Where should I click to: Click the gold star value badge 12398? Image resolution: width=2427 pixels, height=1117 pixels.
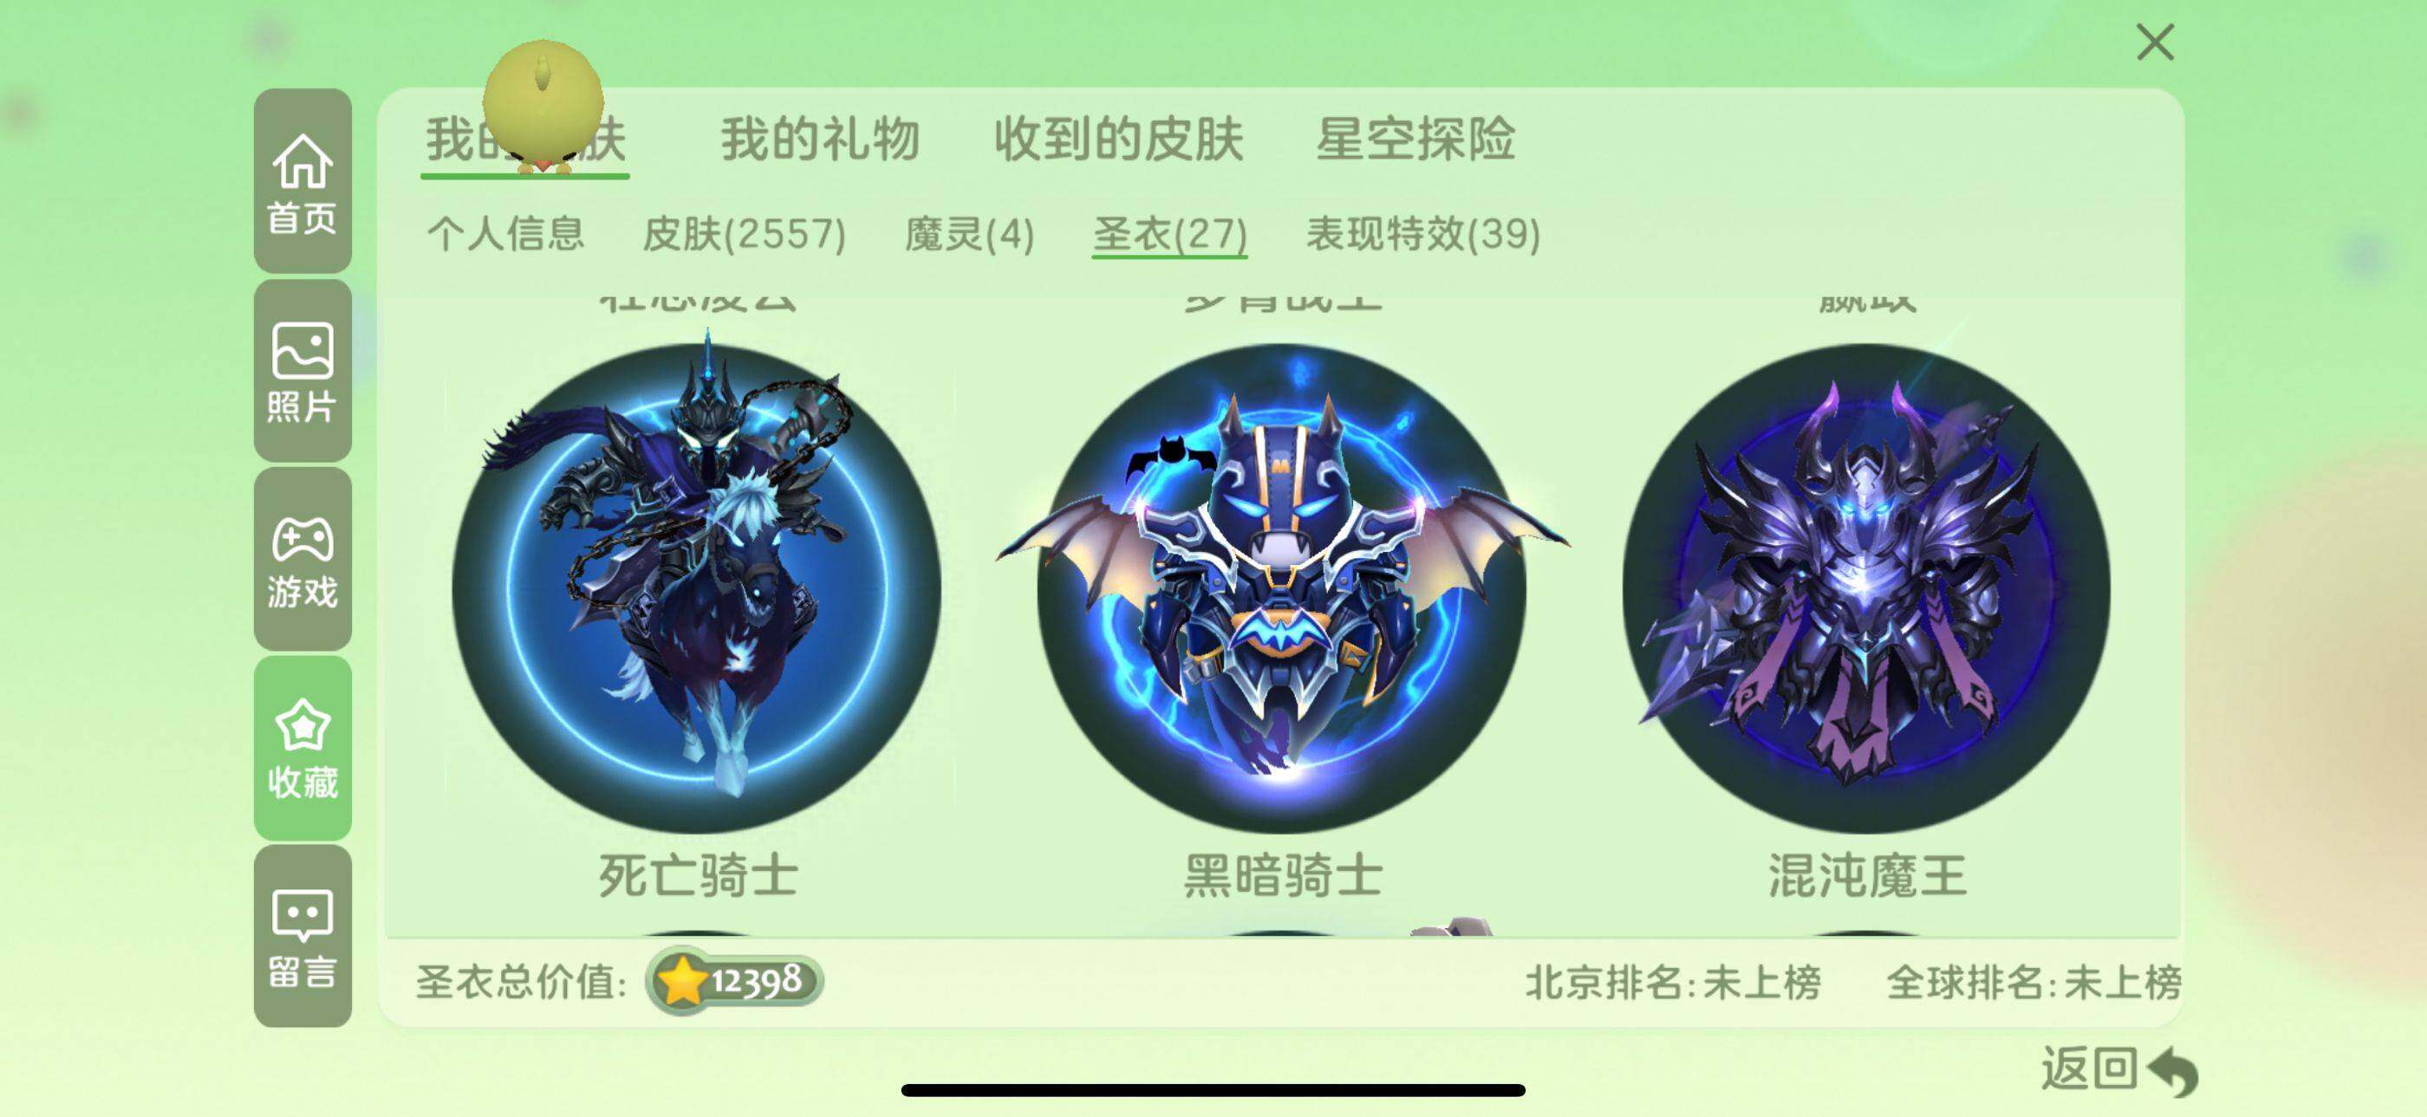[735, 980]
